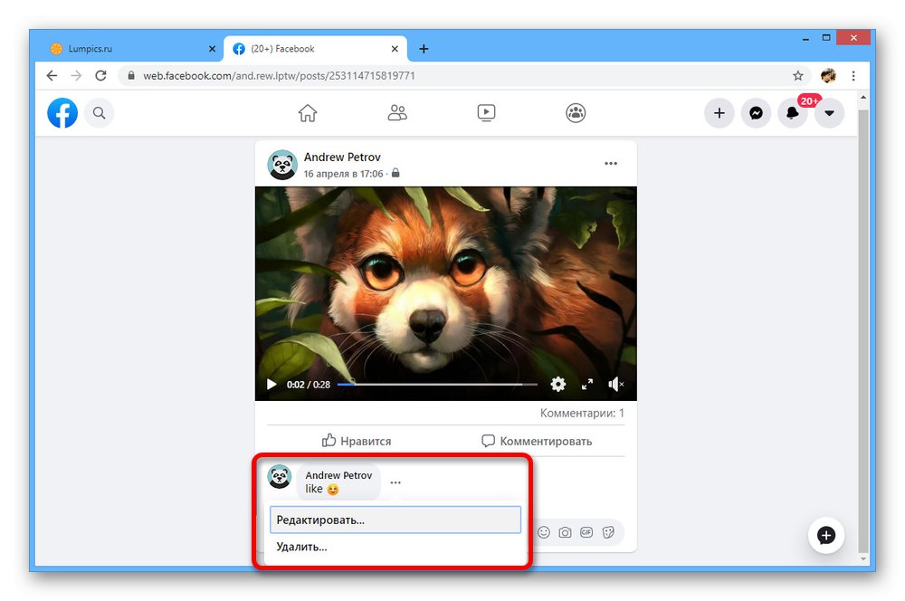Open the comment's three-dot options
The height and width of the screenshot is (601, 905).
point(395,482)
